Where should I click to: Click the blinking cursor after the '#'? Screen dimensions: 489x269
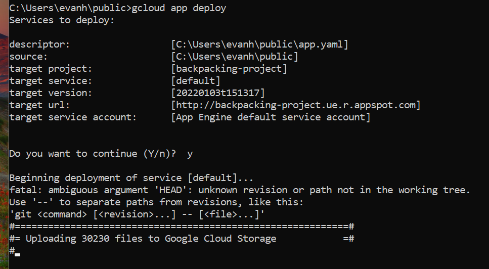coord(18,255)
